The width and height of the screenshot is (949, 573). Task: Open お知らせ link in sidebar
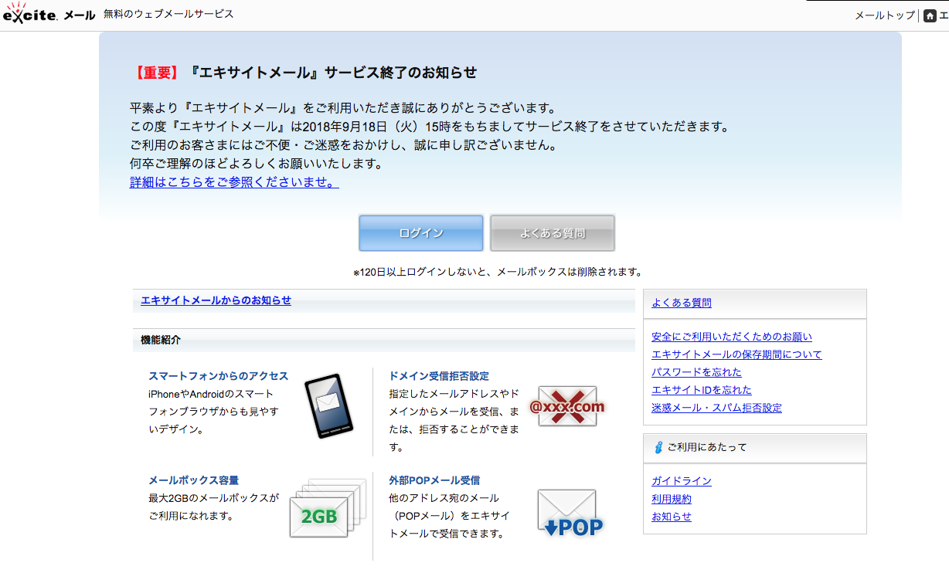672,517
